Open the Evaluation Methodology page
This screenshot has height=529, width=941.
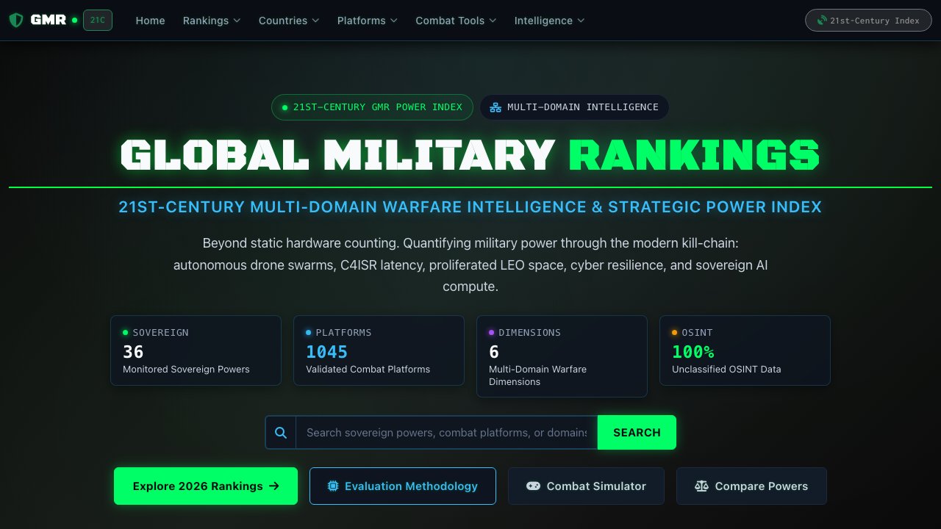403,486
